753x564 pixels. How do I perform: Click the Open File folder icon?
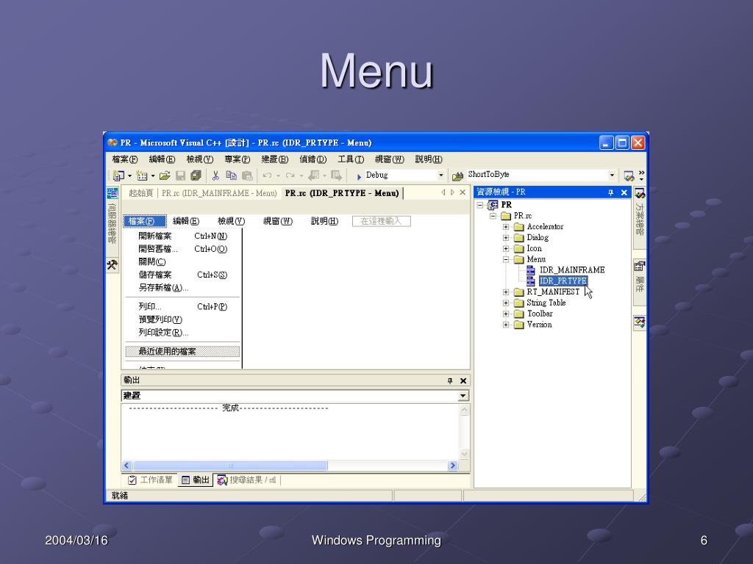click(x=165, y=176)
